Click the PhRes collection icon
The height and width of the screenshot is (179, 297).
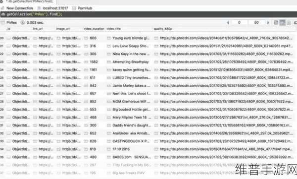[2, 23]
